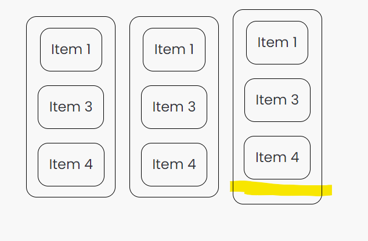Choose Item 4 in the left container

point(71,165)
